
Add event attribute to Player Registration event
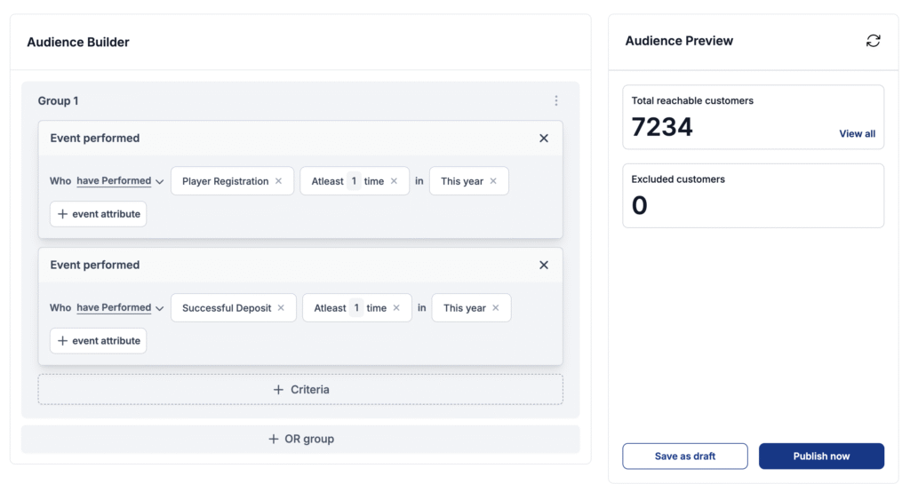point(98,214)
